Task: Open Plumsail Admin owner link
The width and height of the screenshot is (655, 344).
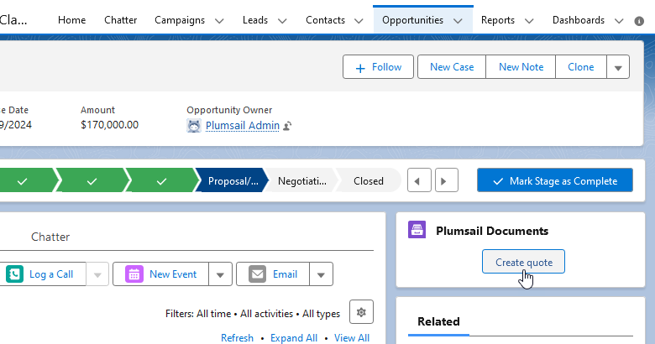Action: 243,125
